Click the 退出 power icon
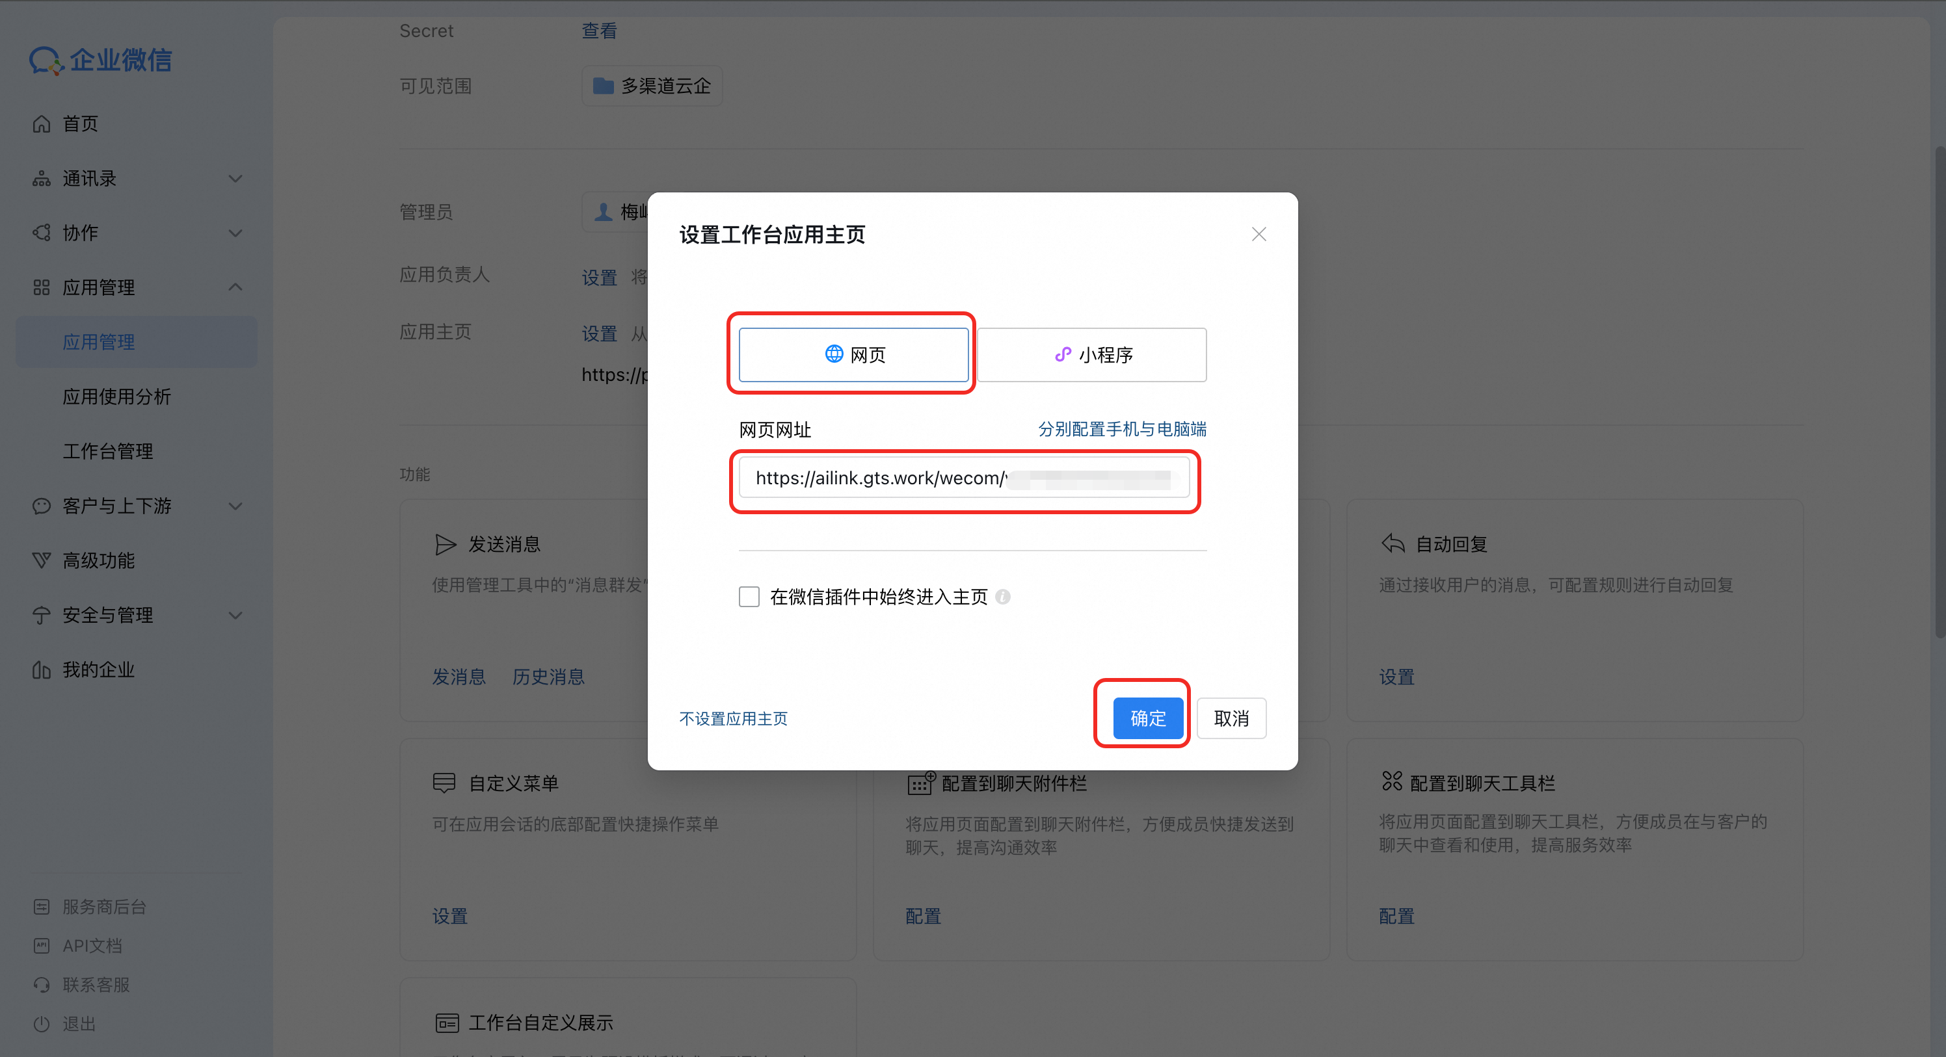 [x=42, y=1024]
